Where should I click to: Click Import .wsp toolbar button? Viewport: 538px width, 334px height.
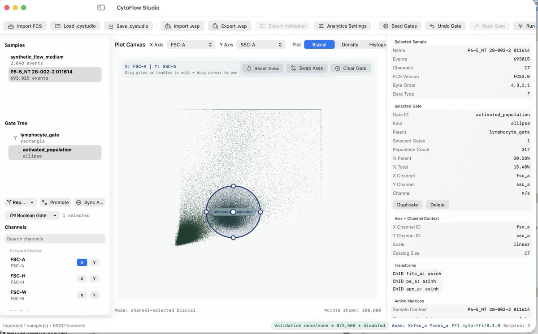[x=182, y=26]
